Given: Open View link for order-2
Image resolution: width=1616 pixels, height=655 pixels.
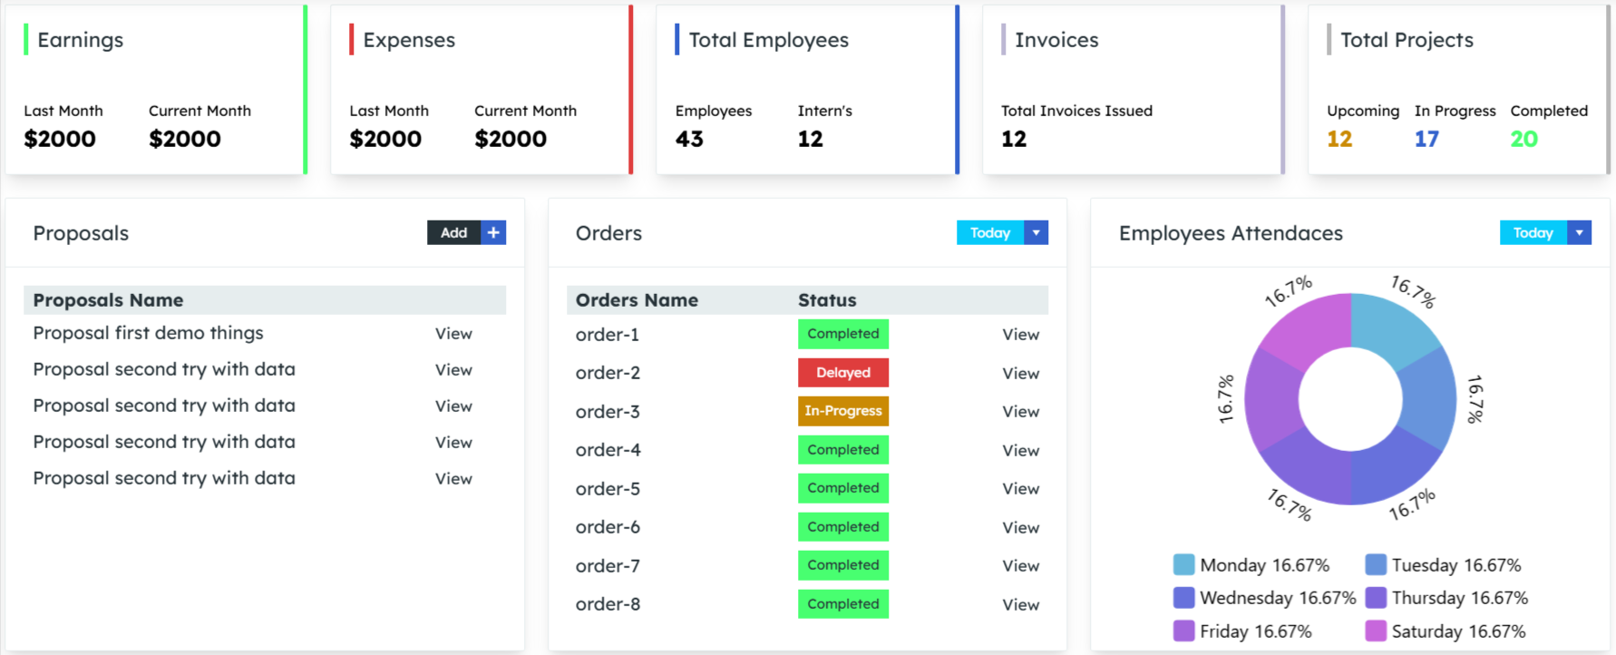Looking at the screenshot, I should point(1020,374).
